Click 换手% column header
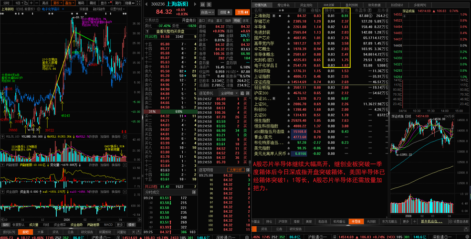 coord(330,10)
